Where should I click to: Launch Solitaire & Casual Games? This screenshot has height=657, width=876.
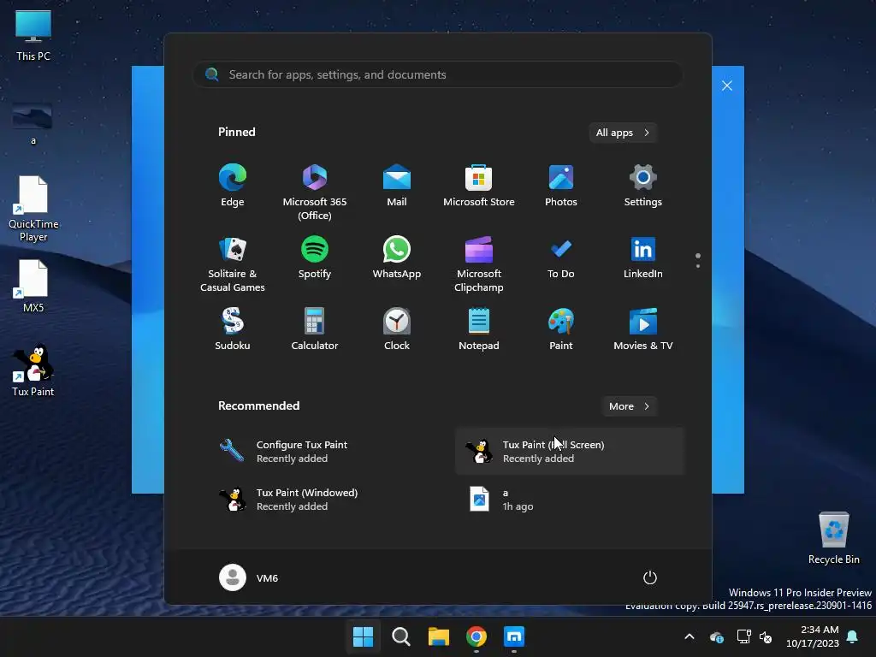[x=233, y=264]
